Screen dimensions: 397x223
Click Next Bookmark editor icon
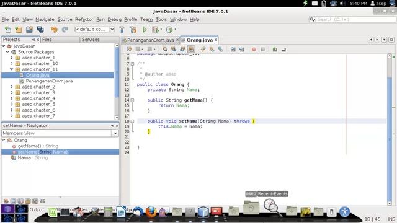(212, 50)
